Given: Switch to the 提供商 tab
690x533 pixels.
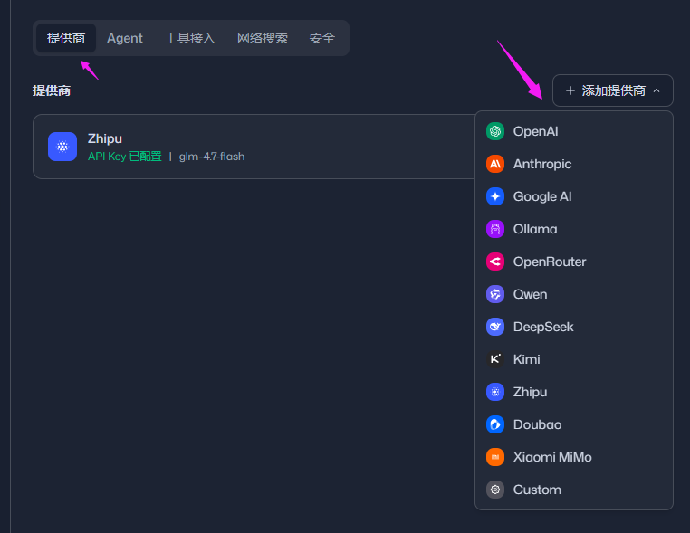Looking at the screenshot, I should coord(66,38).
